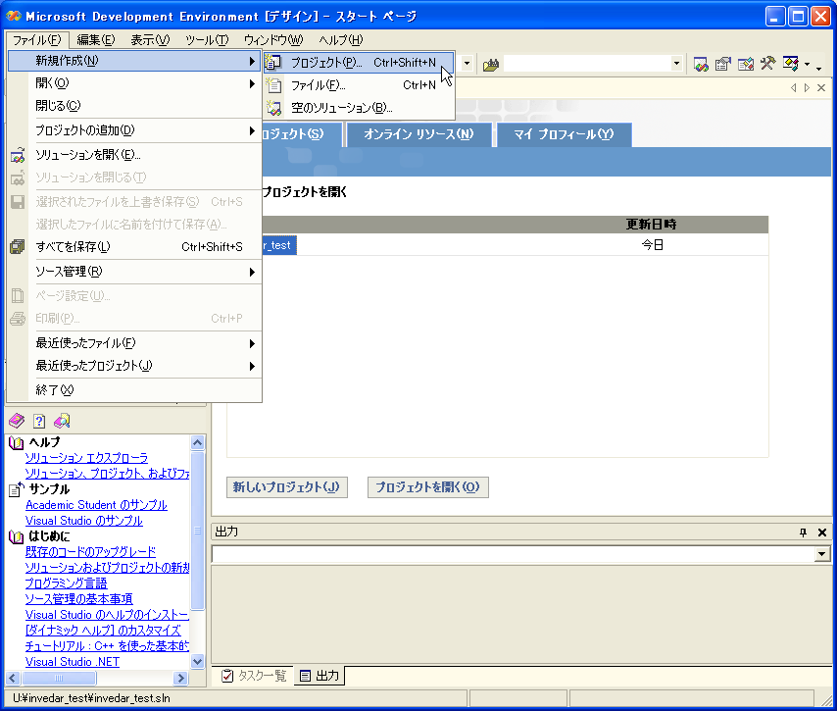
Task: Open ソース管理の基本事項 link
Action: coord(78,599)
